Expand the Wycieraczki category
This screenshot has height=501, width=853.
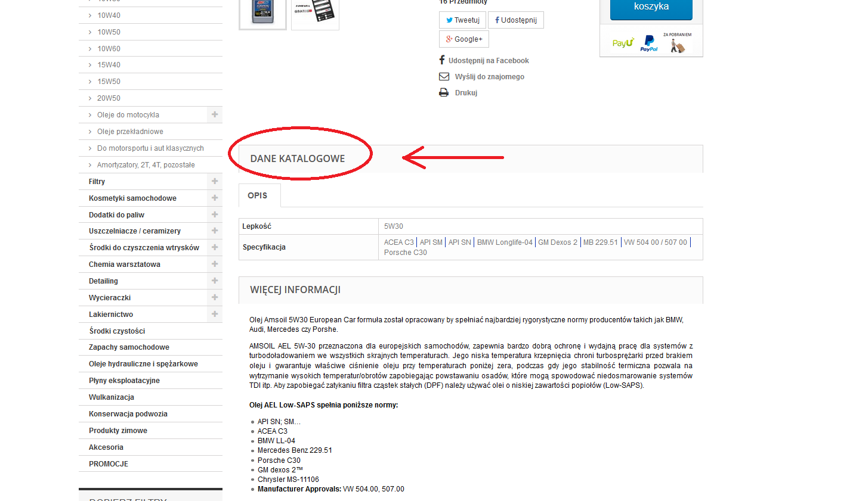point(215,297)
